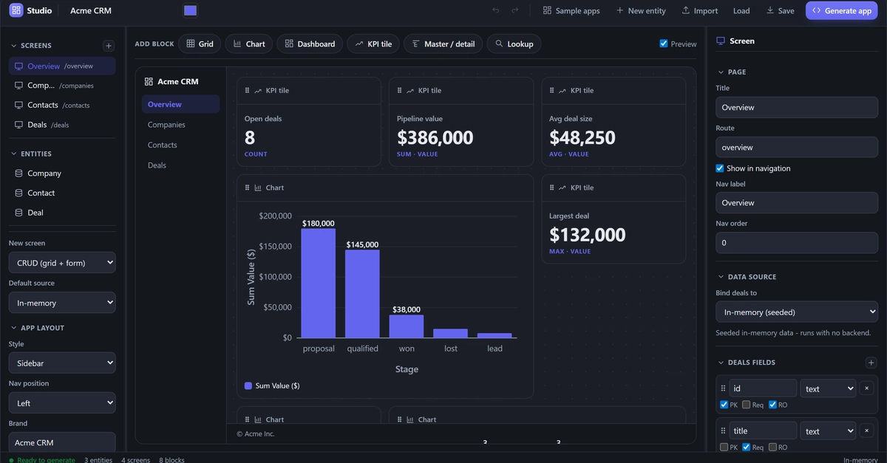The image size is (887, 463).
Task: Open the Companies screen in Screens list
Action: pos(62,85)
